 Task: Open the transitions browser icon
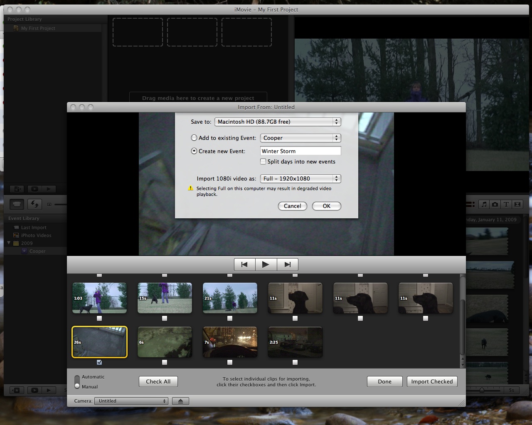pyautogui.click(x=517, y=204)
